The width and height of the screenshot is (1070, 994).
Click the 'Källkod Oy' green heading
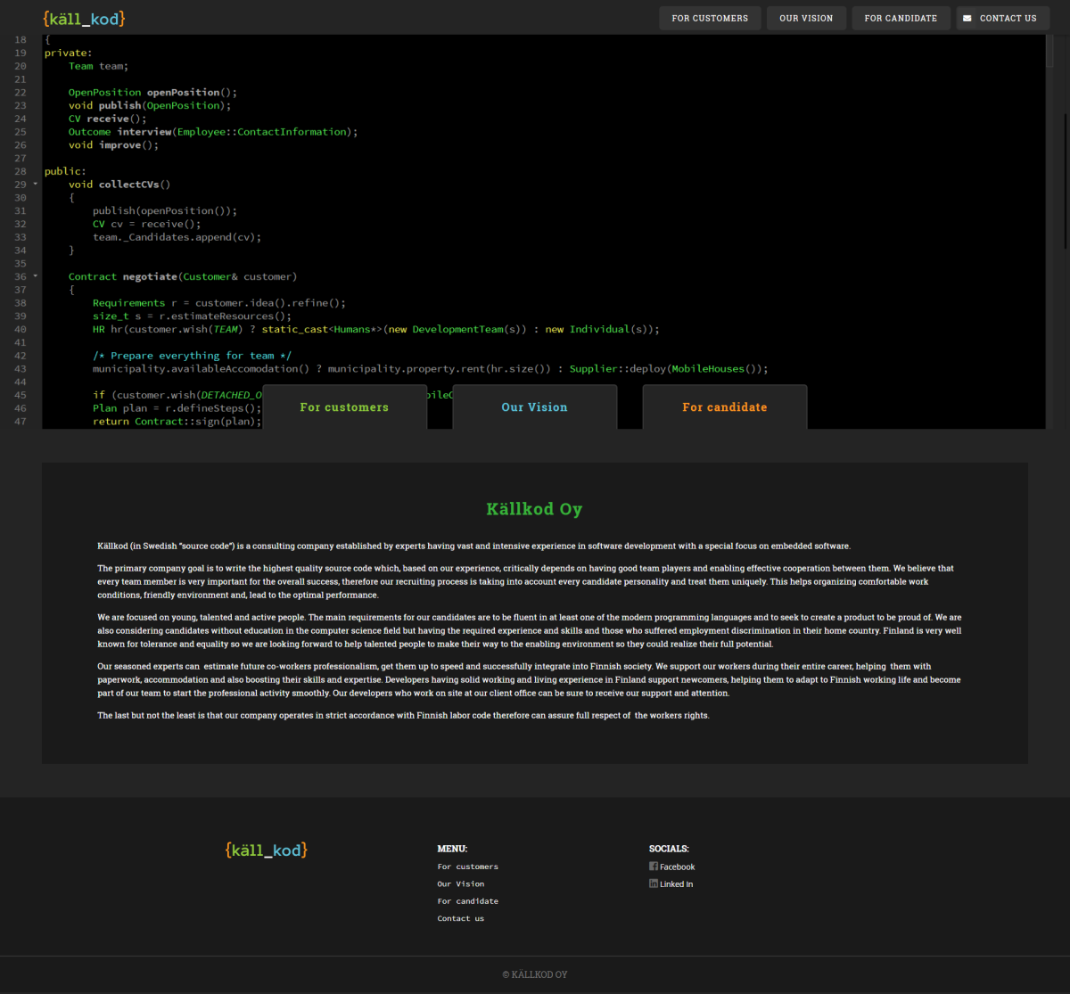(x=534, y=509)
